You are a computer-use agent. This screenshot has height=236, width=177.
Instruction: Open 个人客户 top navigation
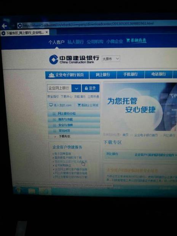56,42
